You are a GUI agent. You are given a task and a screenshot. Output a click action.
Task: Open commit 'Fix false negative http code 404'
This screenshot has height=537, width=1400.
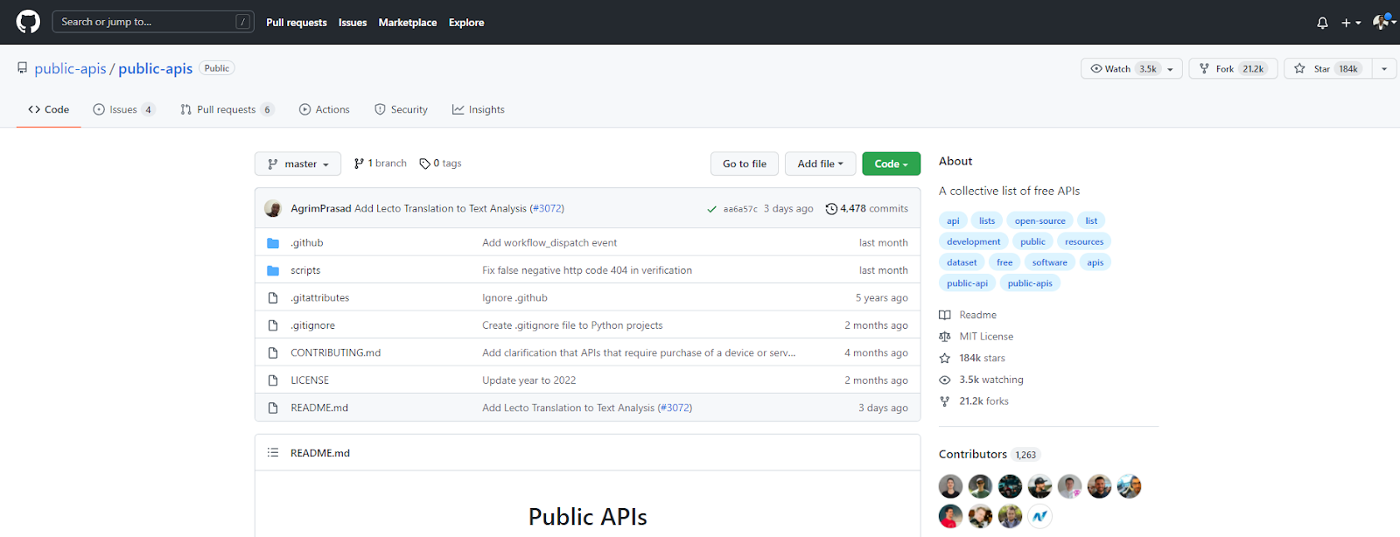pos(587,270)
